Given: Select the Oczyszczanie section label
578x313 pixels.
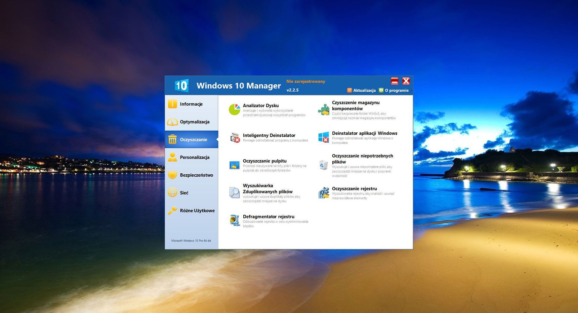Looking at the screenshot, I should (x=194, y=139).
